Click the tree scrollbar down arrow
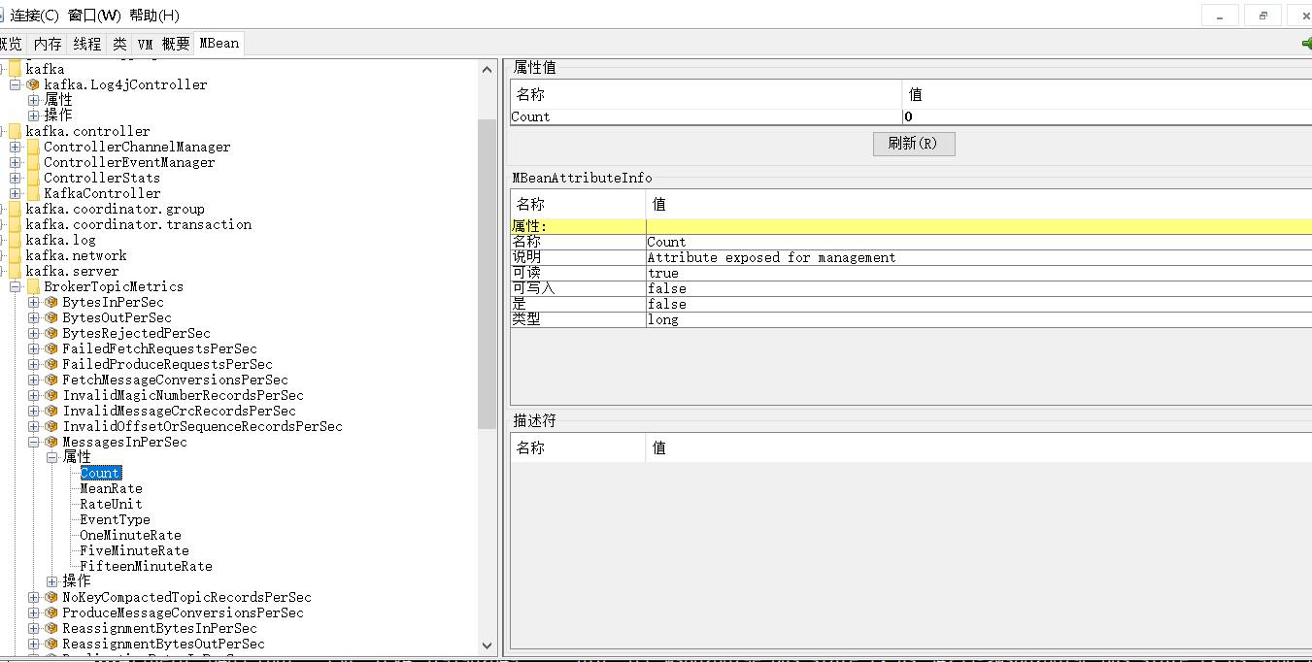 click(488, 645)
